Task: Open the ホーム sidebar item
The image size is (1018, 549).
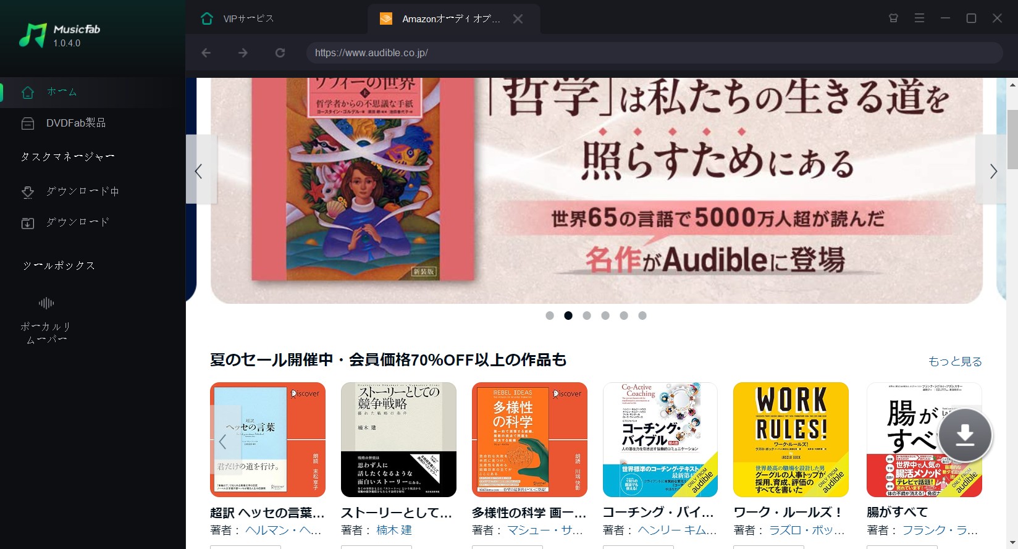Action: click(93, 93)
